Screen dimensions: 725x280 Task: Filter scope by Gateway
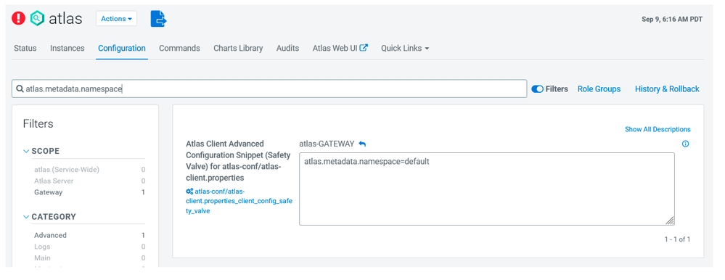pos(48,192)
